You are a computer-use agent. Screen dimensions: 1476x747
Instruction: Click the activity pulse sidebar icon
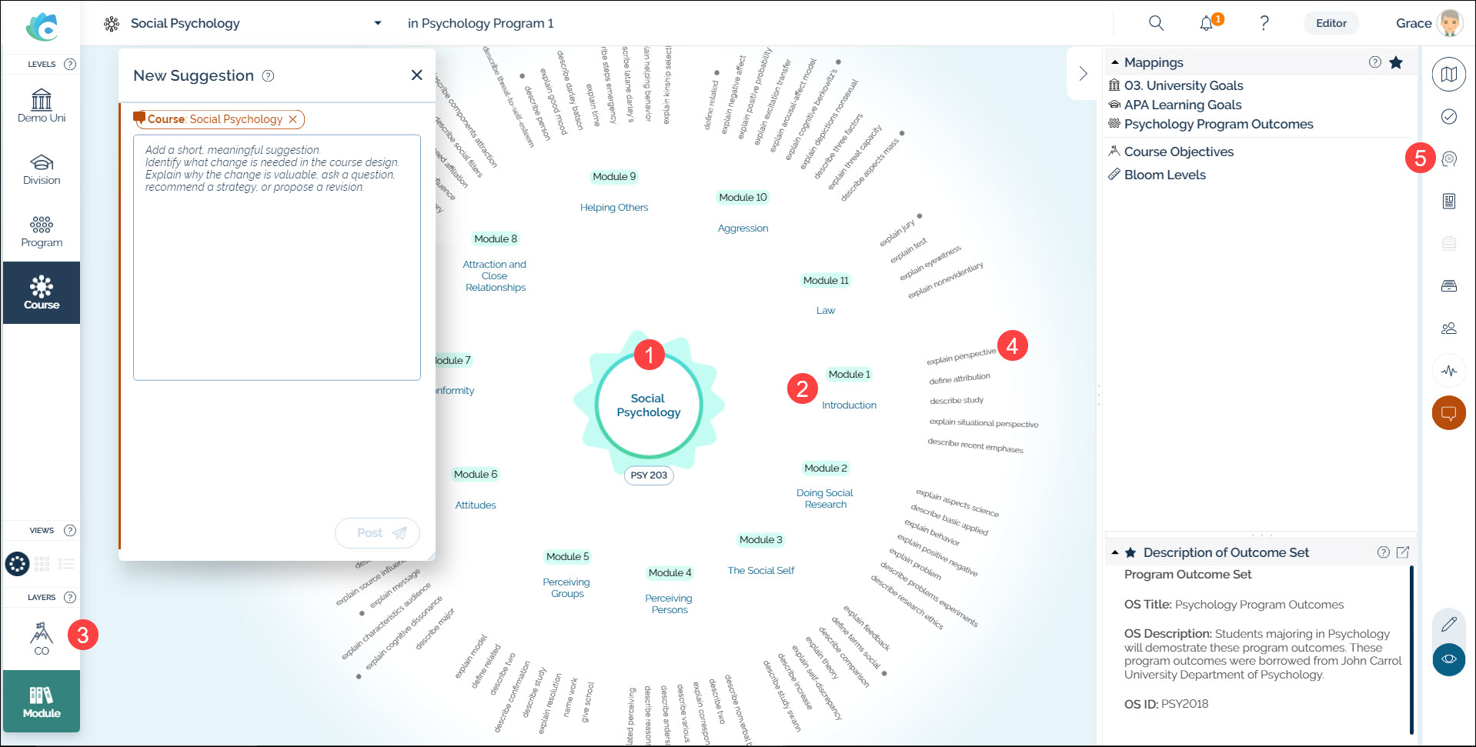coord(1448,371)
